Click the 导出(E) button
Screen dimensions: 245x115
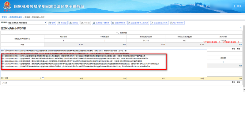(x=86, y=23)
